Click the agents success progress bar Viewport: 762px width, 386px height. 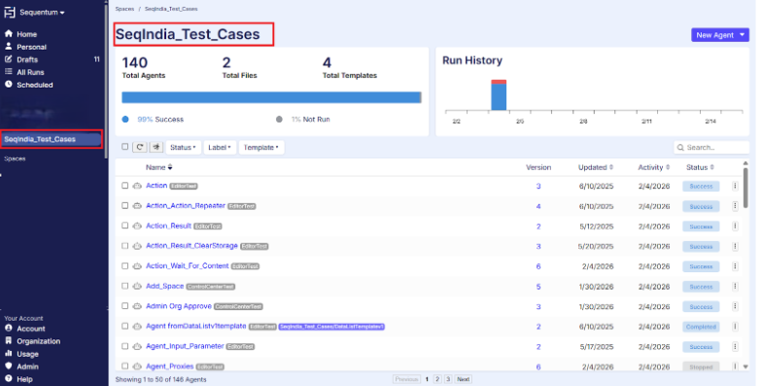[x=271, y=97]
